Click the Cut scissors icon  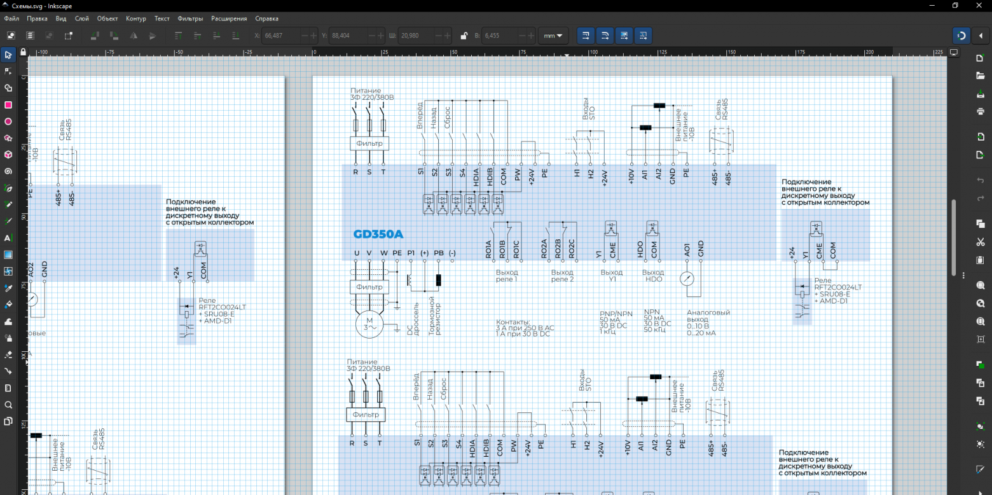pos(980,242)
